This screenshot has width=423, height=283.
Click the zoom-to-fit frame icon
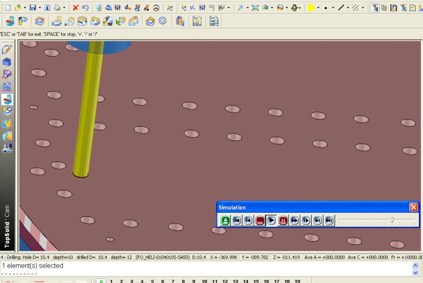click(x=255, y=8)
